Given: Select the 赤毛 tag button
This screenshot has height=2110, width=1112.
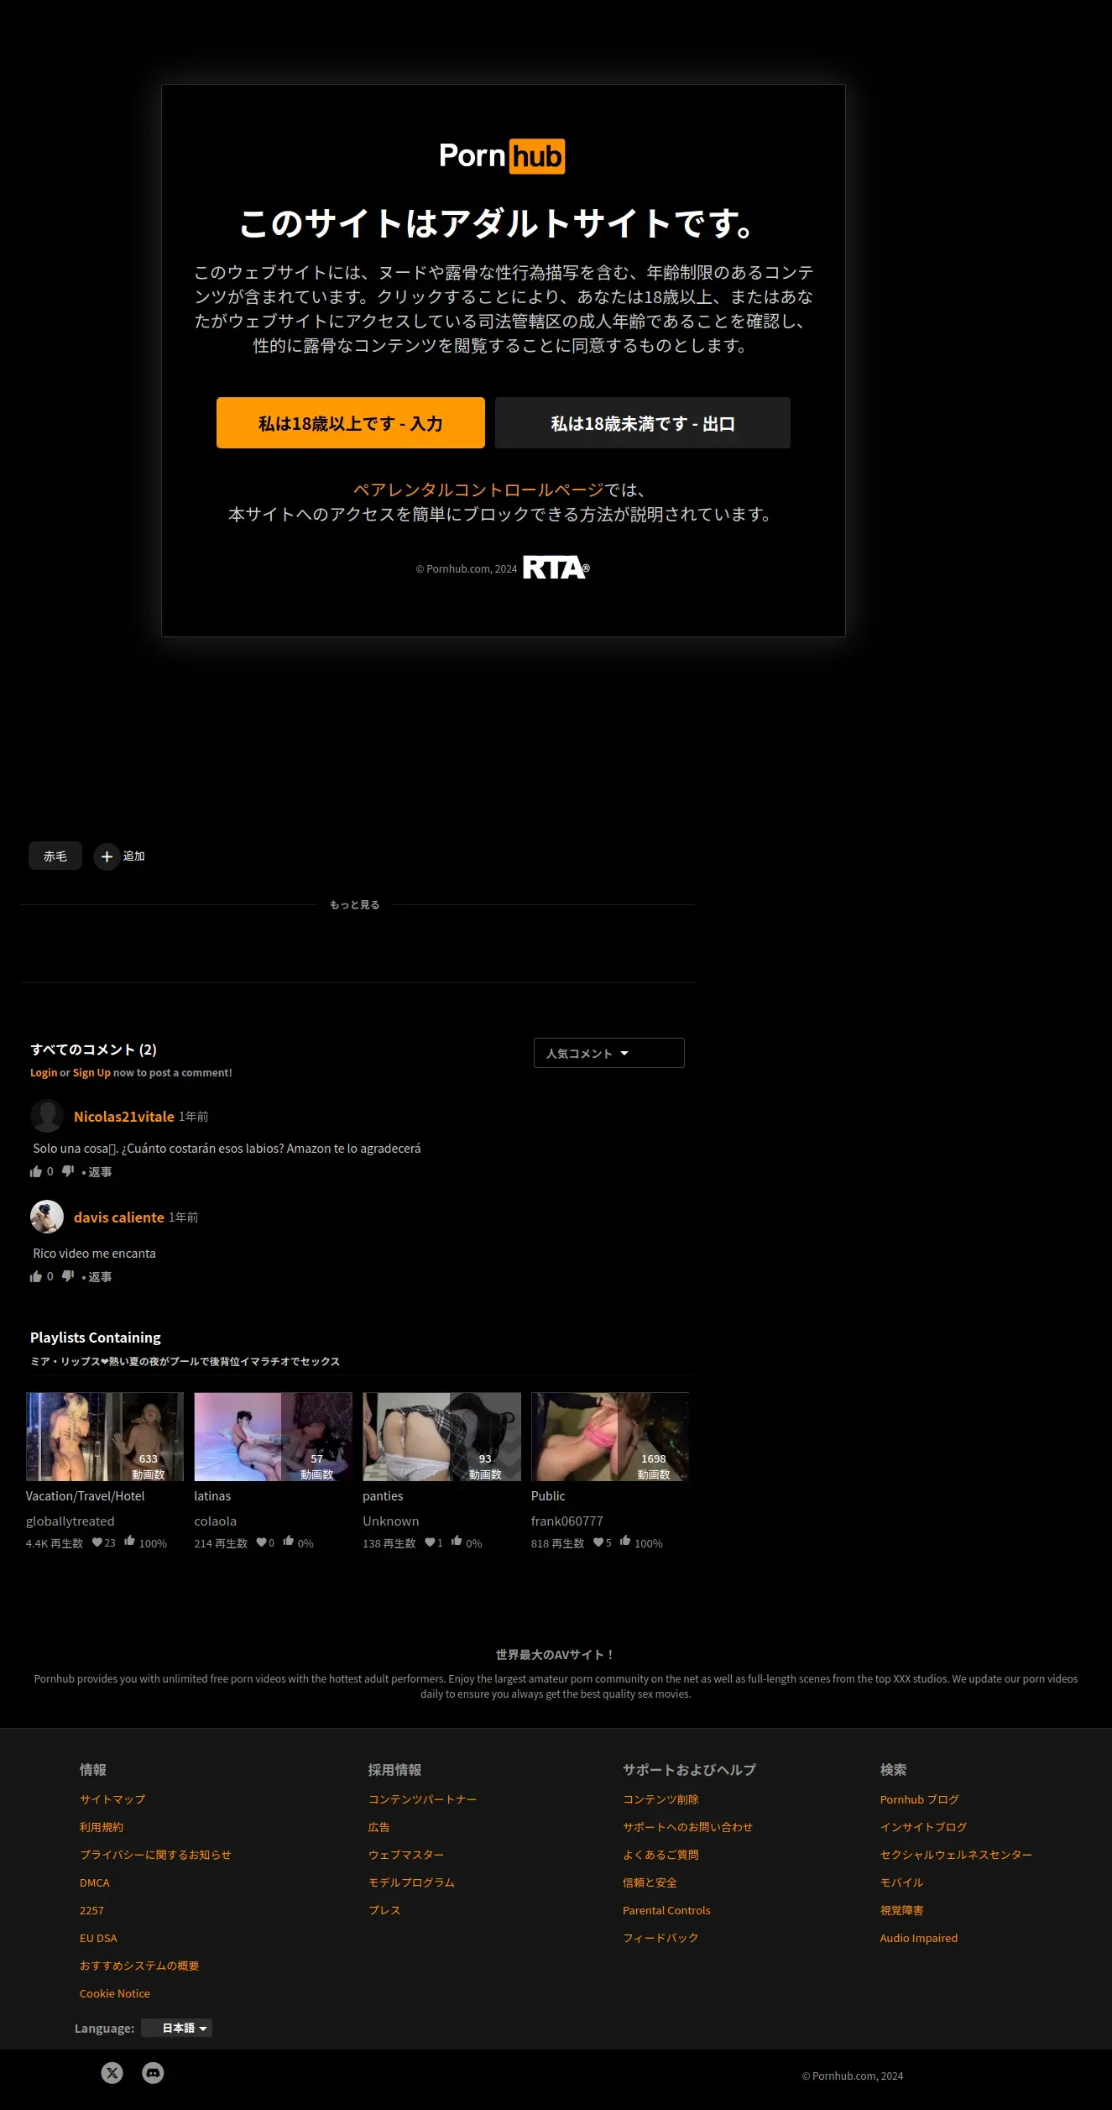Looking at the screenshot, I should [x=55, y=856].
